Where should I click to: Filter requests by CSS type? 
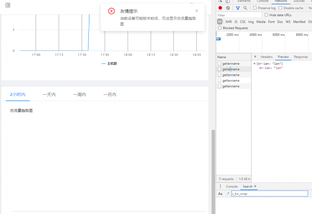click(x=243, y=22)
